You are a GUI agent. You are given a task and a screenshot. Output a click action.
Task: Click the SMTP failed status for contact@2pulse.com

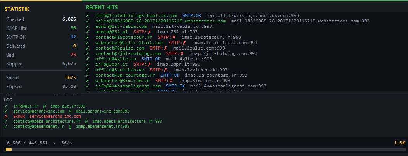tap(158, 48)
